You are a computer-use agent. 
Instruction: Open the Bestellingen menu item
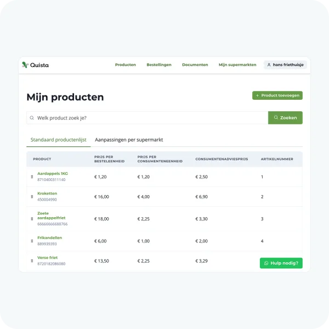pos(159,65)
